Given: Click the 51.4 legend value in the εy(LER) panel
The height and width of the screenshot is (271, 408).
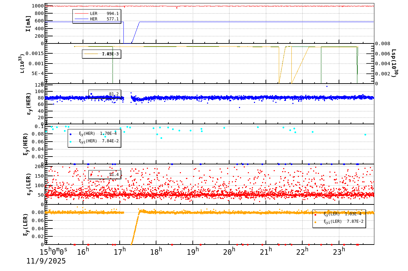Looking at the screenshot, I should pos(114,175).
